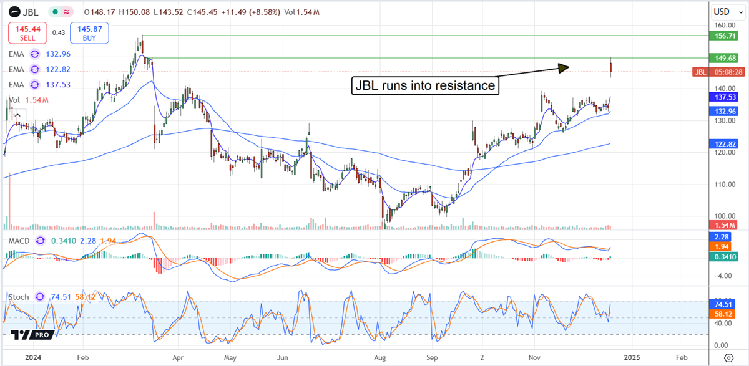Select the EMA 137.53 legend label
Screen dimensions: 749x366
point(17,84)
